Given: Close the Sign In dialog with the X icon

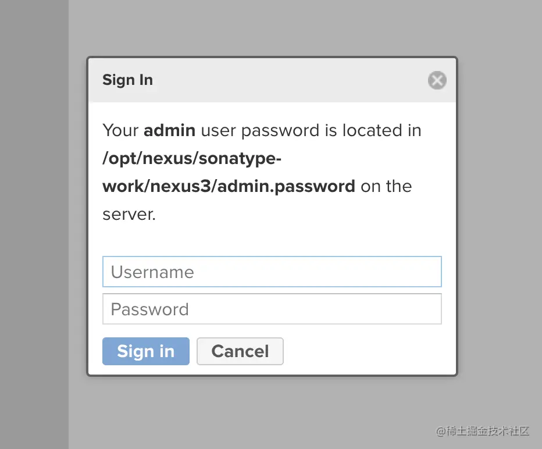Looking at the screenshot, I should point(437,80).
